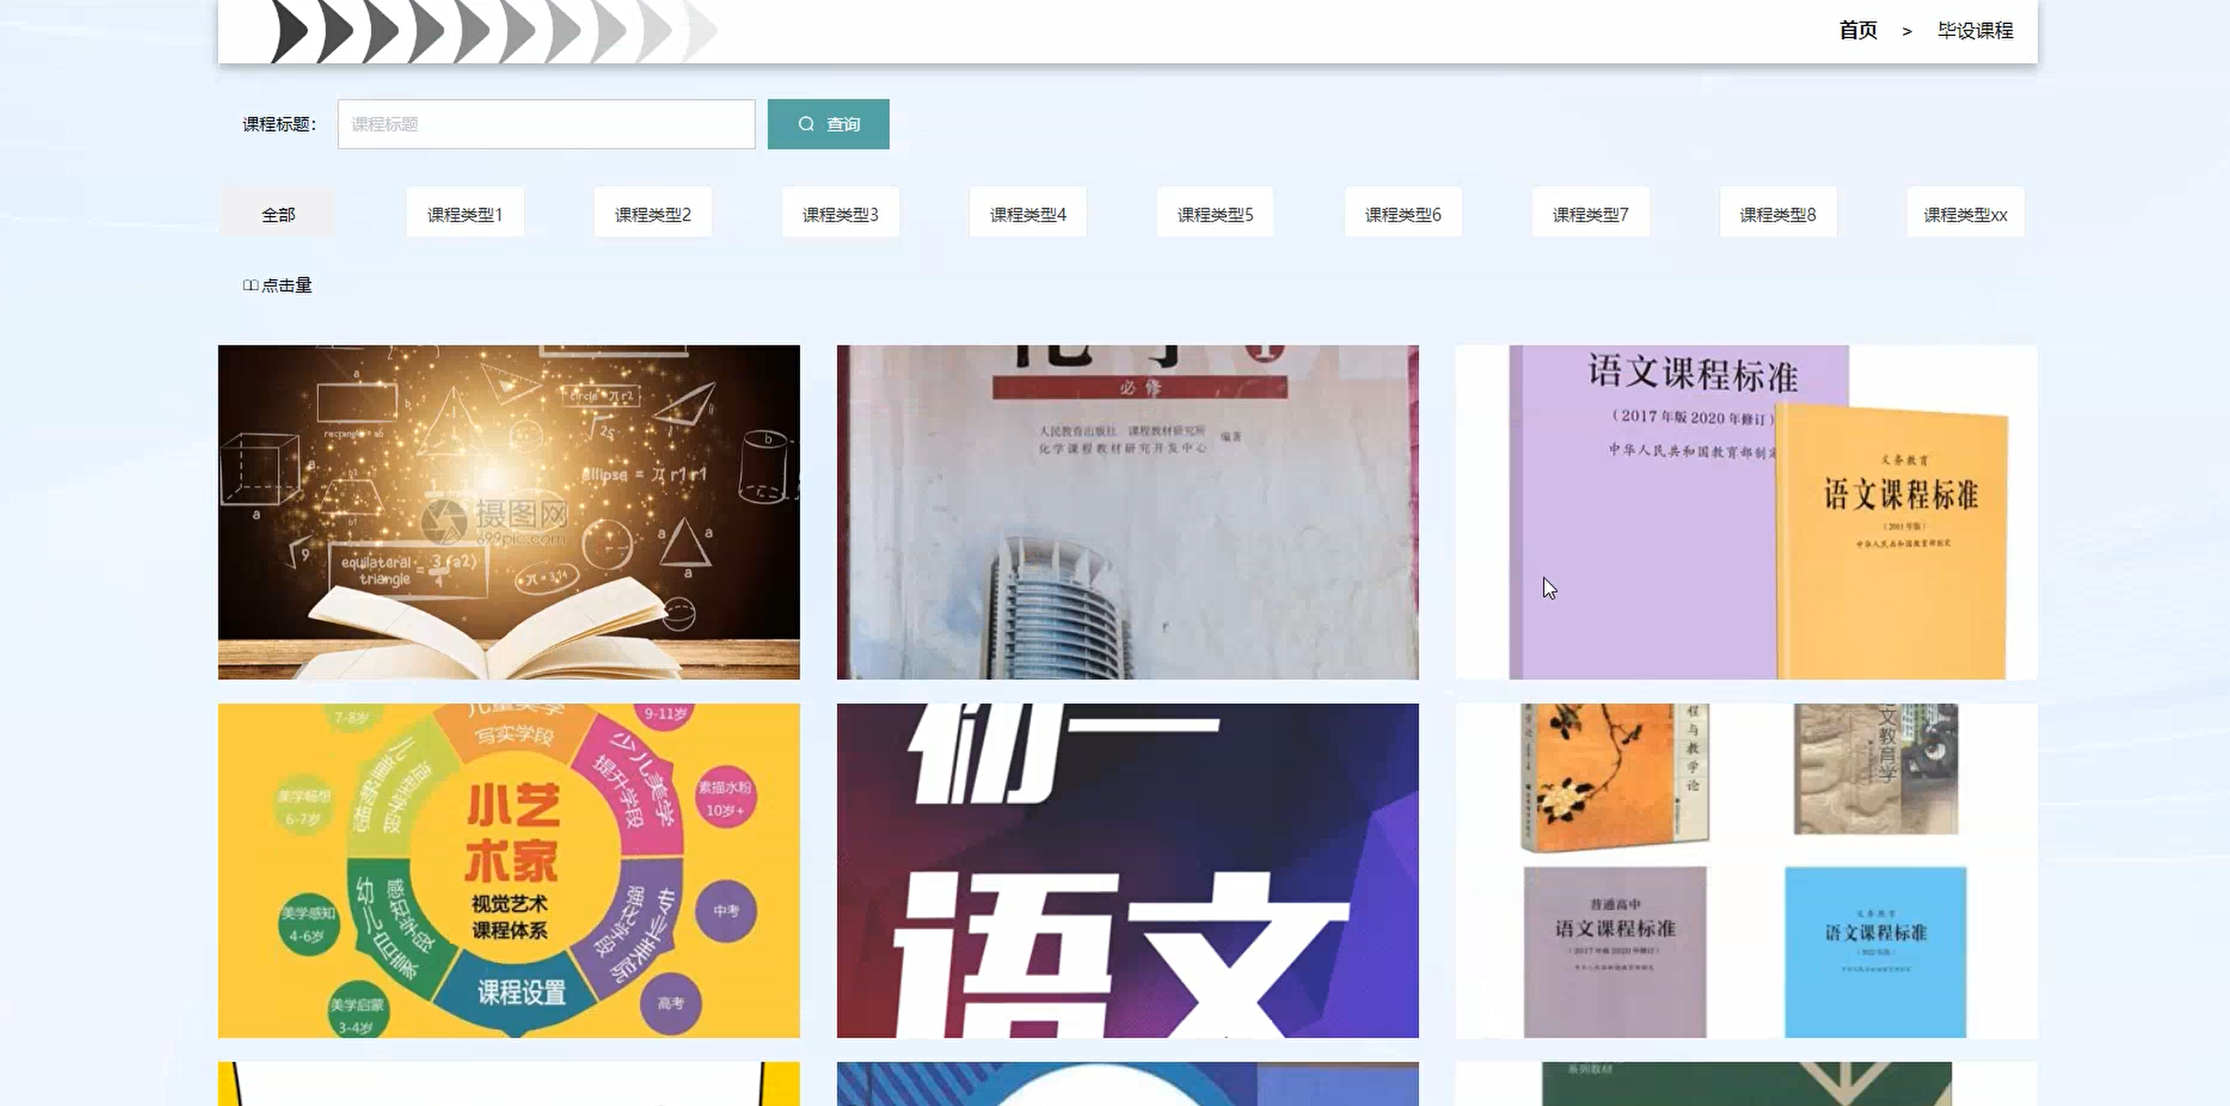Screen dimensions: 2230x1106
Task: Select the 课程类型1 filter tab
Action: click(465, 214)
